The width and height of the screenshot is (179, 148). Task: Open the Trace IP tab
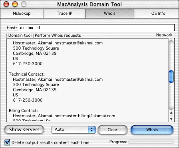64,14
